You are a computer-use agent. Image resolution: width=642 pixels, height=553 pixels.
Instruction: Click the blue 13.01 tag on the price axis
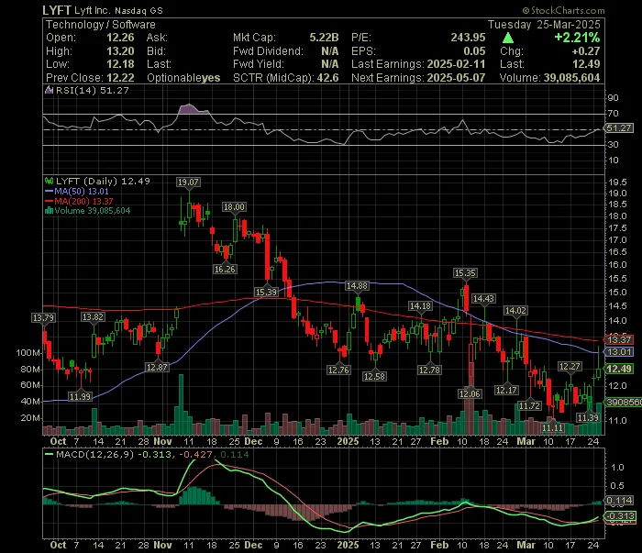pos(619,351)
